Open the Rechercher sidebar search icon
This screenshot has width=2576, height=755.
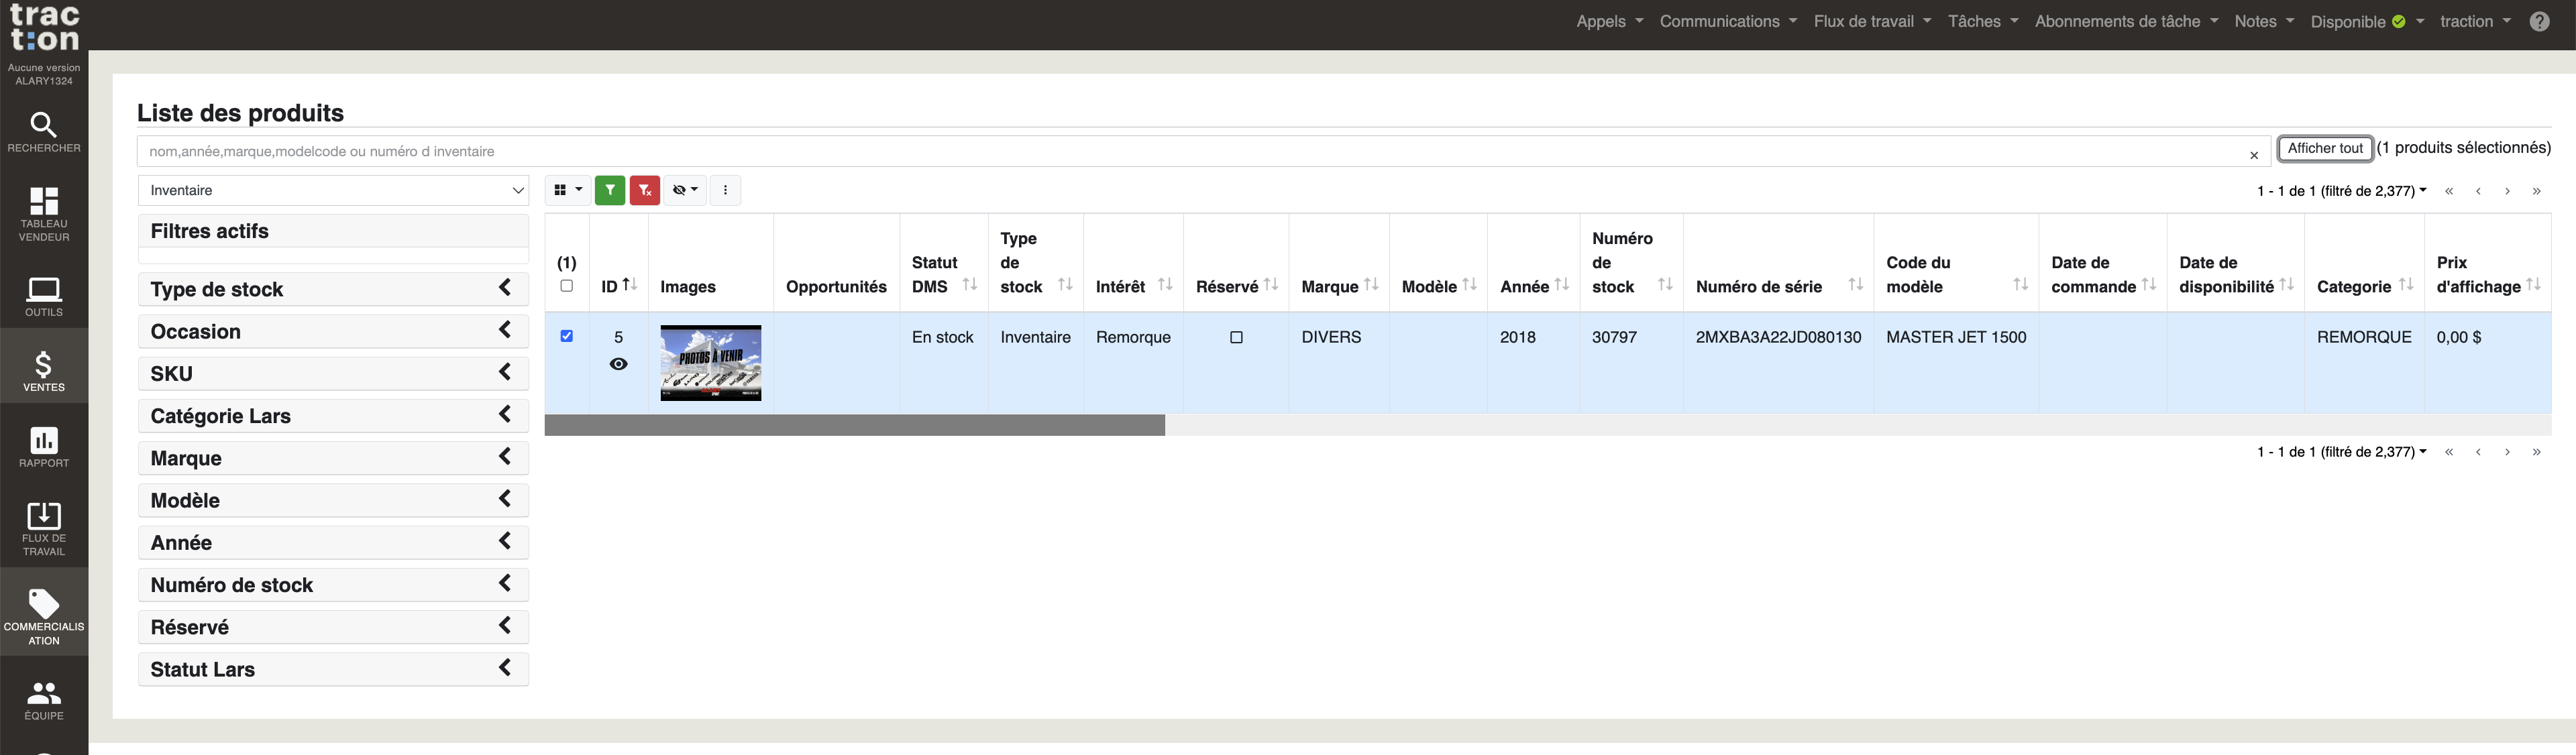tap(44, 133)
